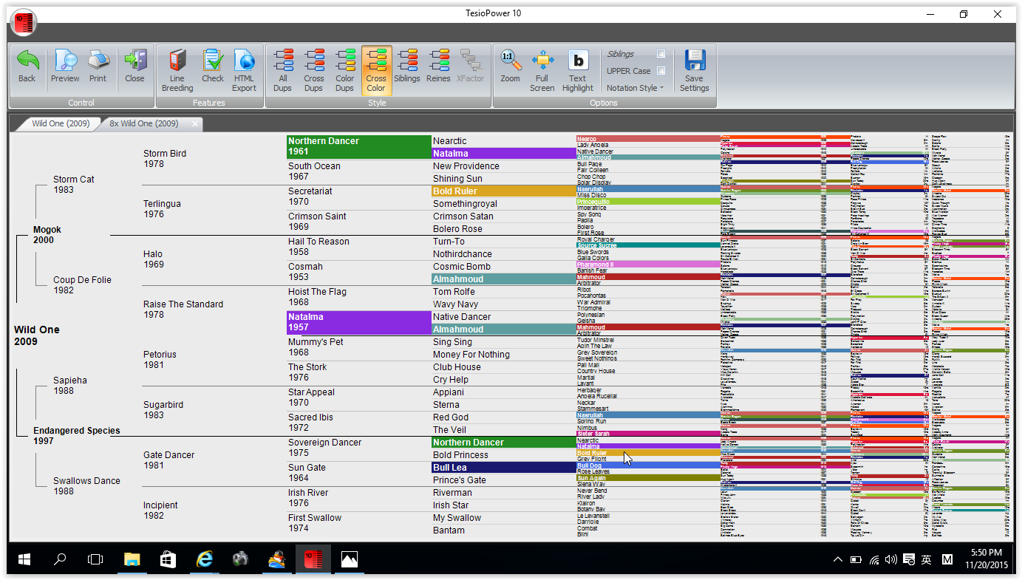
Task: Open Windows taskbar search
Action: pyautogui.click(x=60, y=560)
